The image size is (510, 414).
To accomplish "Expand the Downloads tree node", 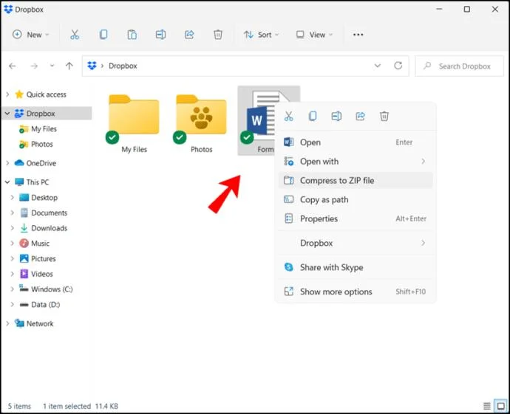I will (13, 228).
